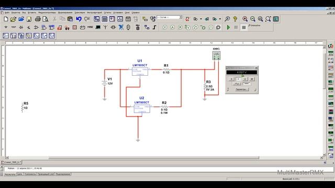Place Basic resistor component icon
This screenshot has height=188, width=335.
click(x=14, y=27)
